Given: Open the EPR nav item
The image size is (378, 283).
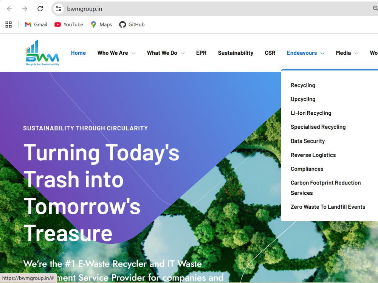Looking at the screenshot, I should point(201,53).
